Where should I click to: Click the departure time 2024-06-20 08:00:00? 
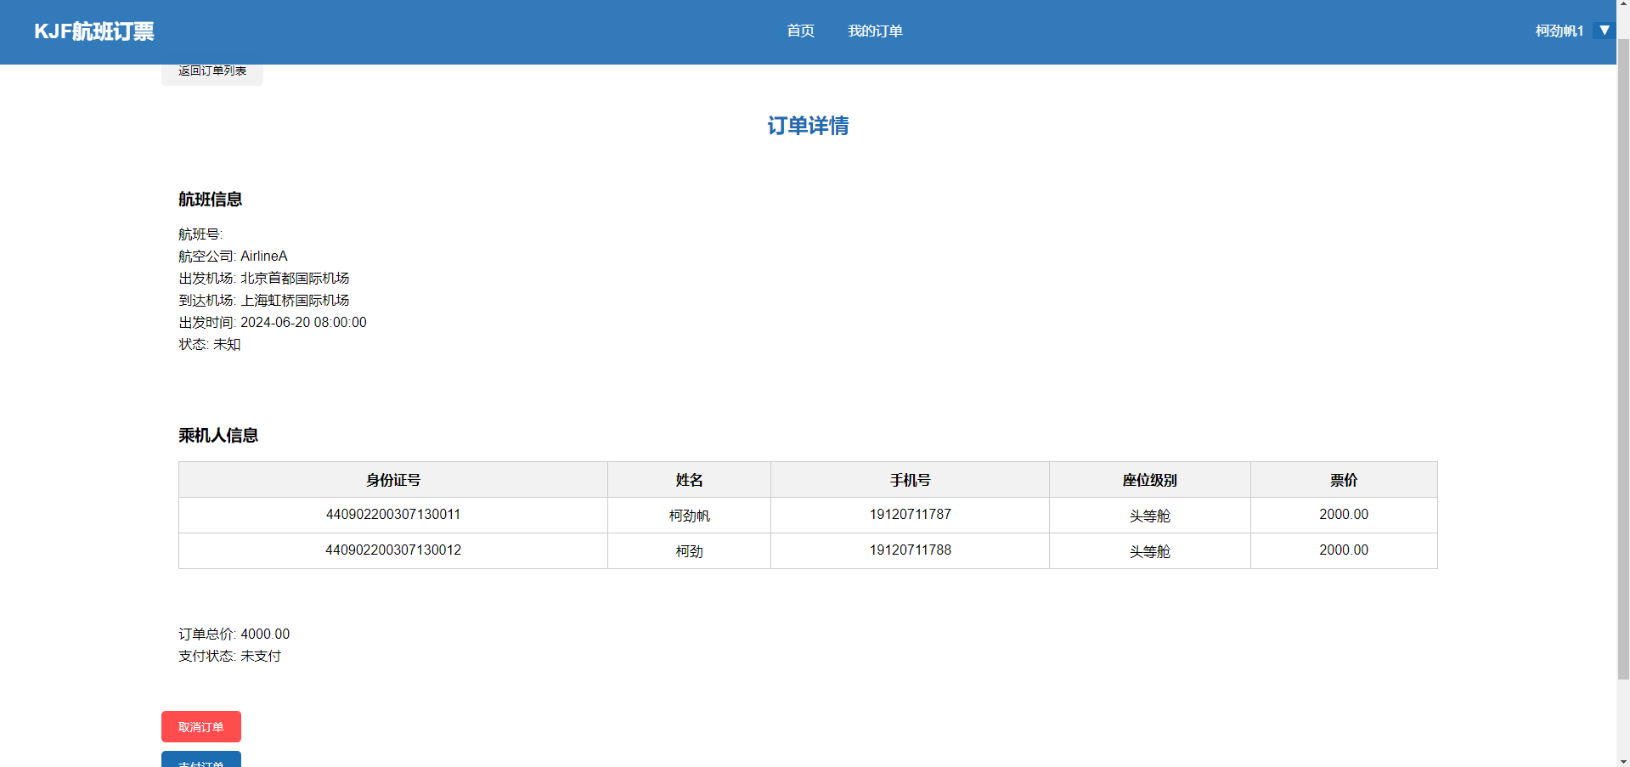[x=303, y=323]
